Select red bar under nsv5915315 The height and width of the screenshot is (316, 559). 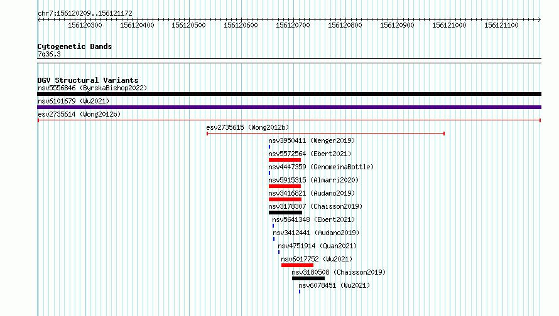[285, 186]
